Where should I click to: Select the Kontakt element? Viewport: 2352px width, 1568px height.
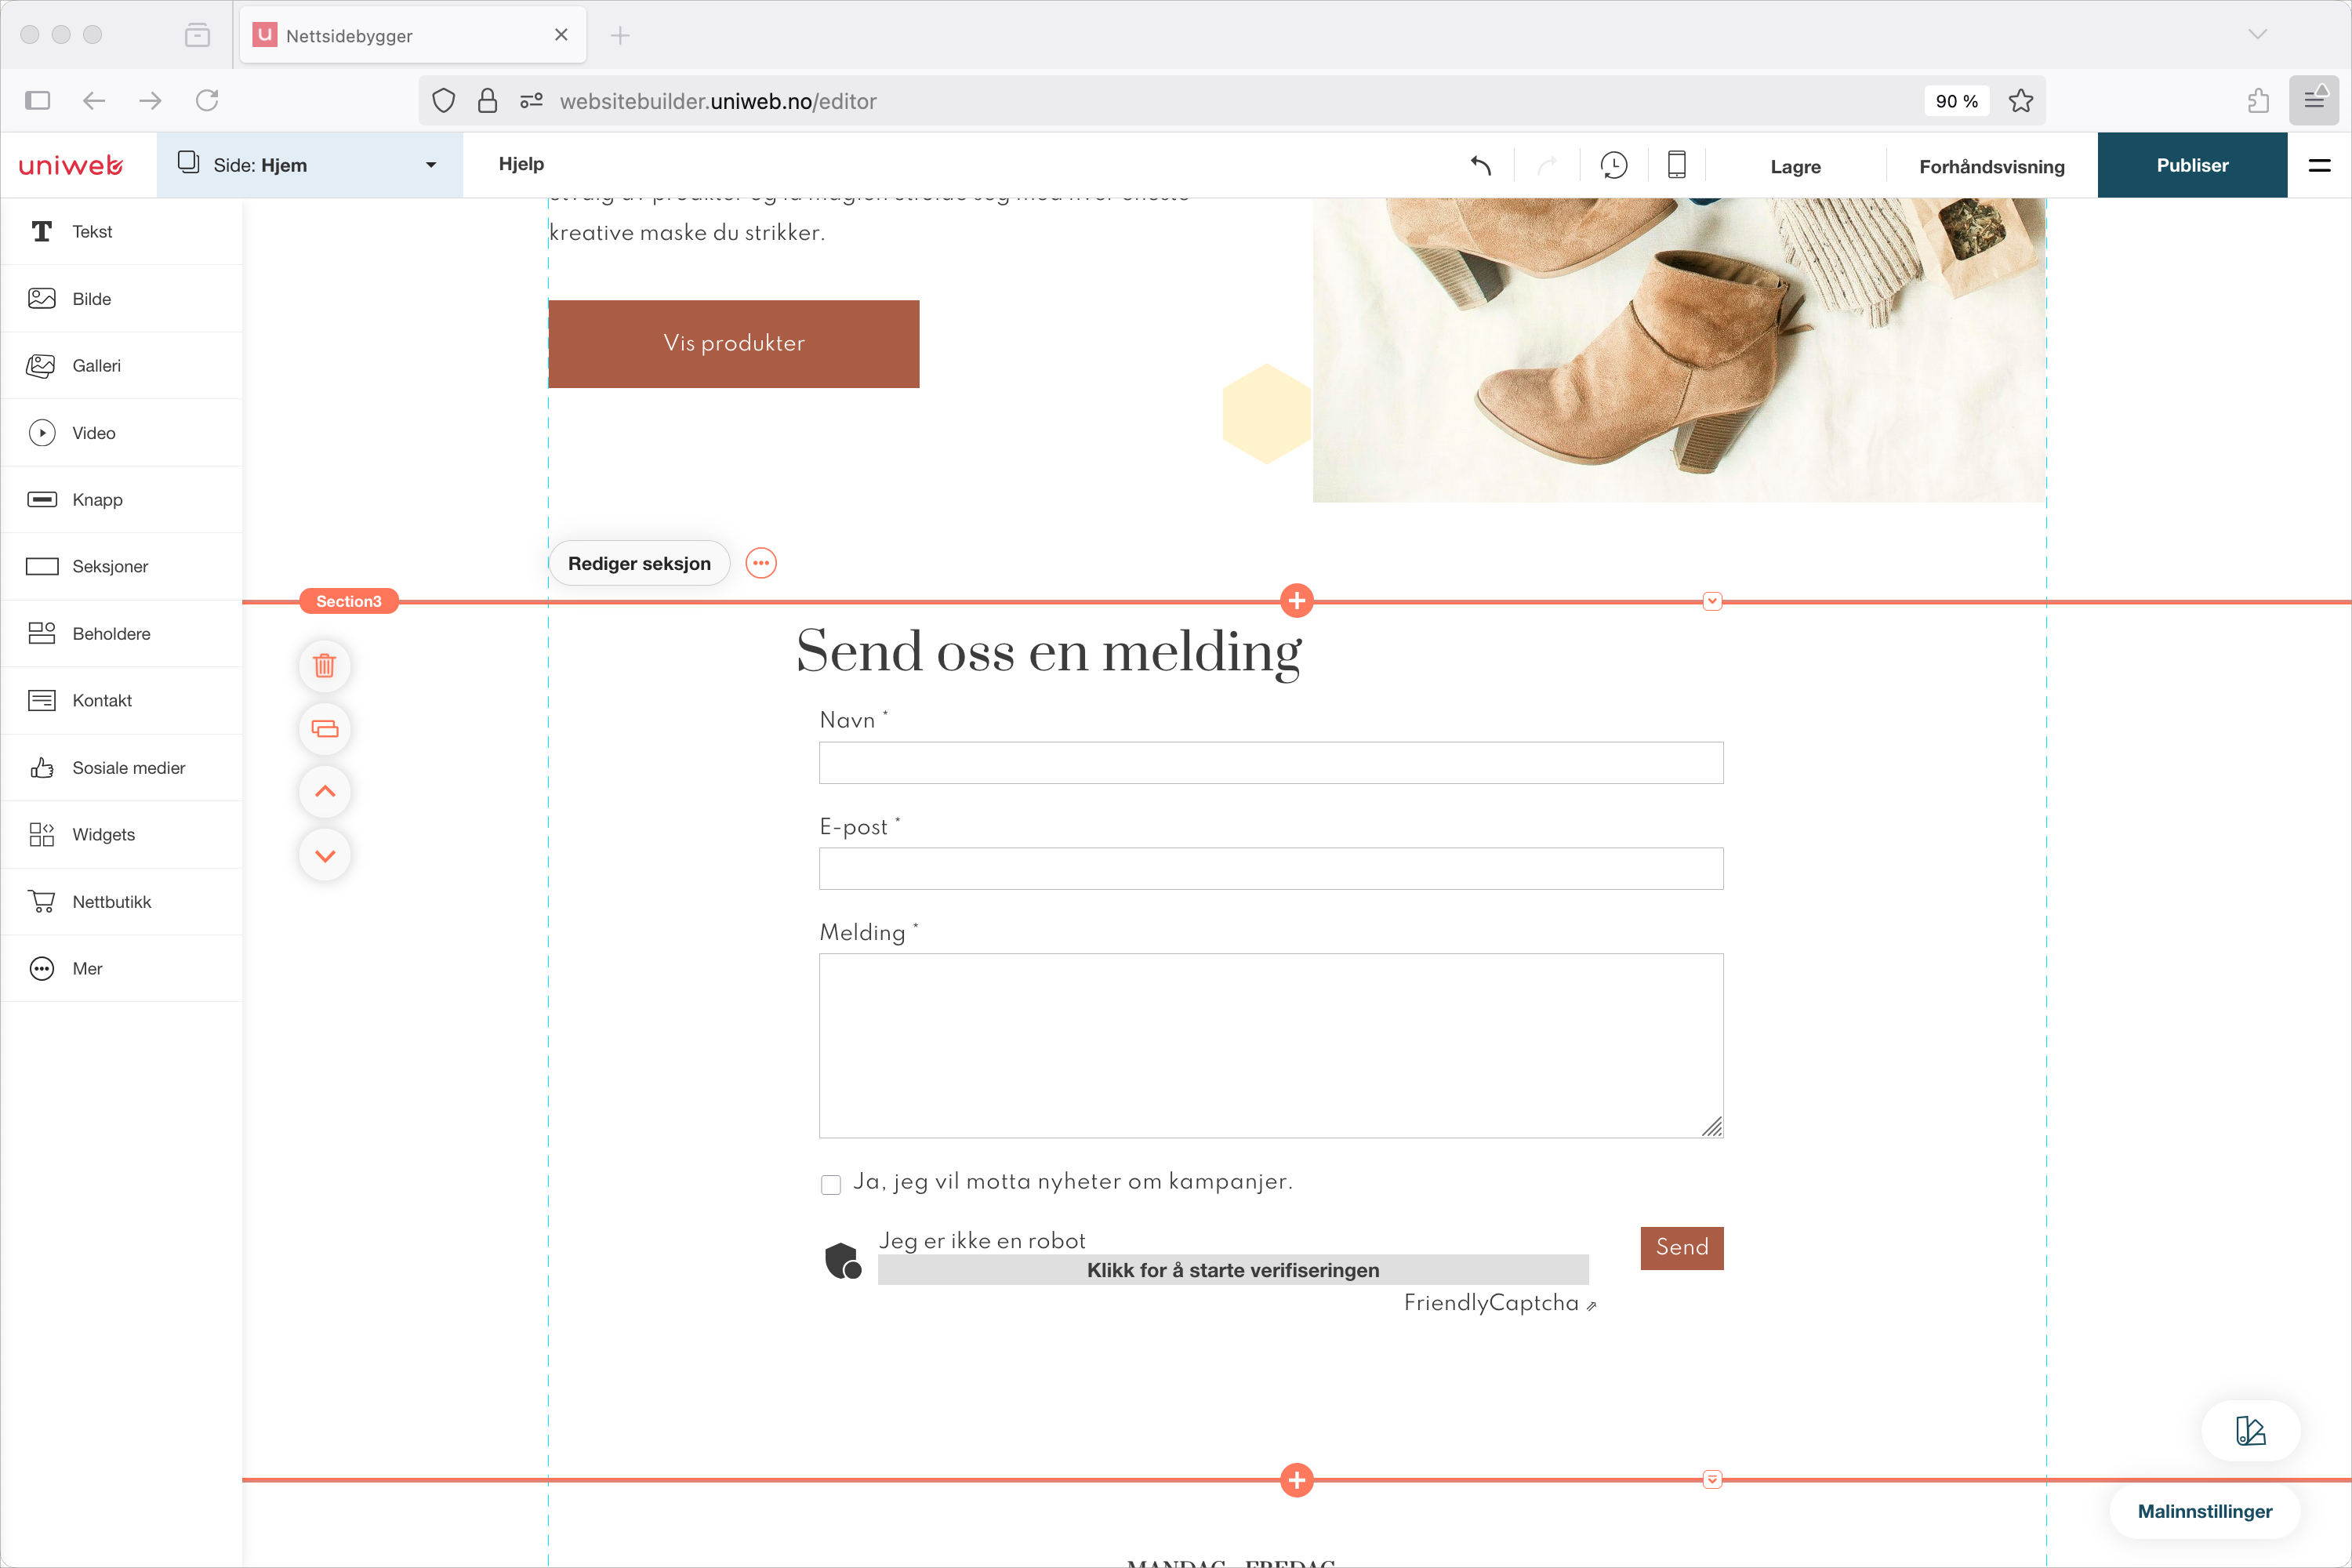pyautogui.click(x=121, y=700)
